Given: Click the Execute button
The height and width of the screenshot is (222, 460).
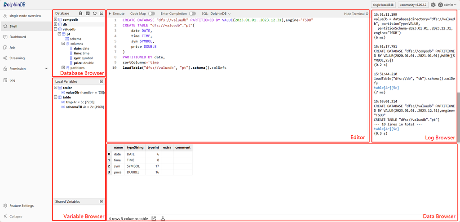Looking at the screenshot, I should [x=117, y=14].
